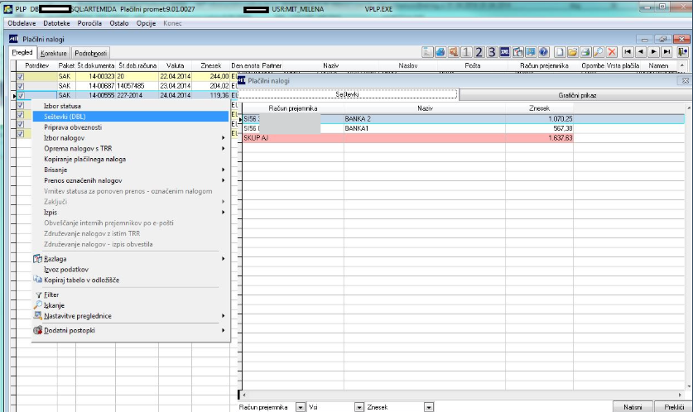Select the Seštevki tab in popup
The image size is (693, 412).
(348, 94)
